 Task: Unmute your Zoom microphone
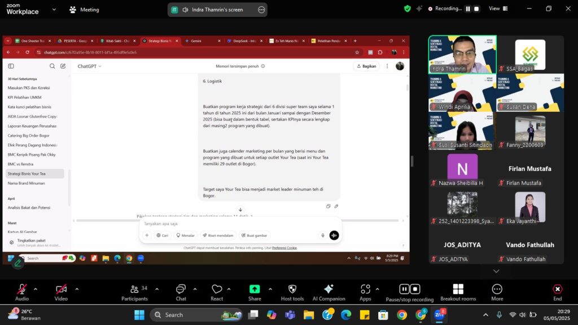pos(21,291)
